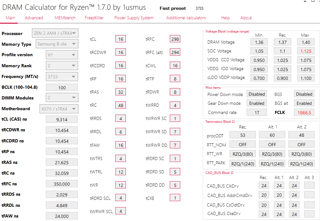Select the tRCDWR timing value box
Screen dimensions: 320x221
[120, 52]
